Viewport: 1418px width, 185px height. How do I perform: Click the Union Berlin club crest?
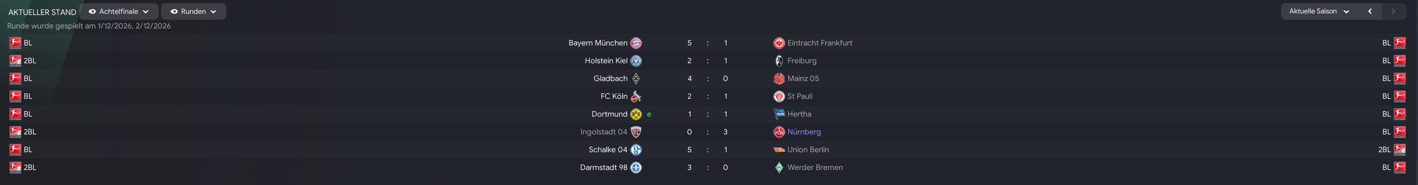[x=779, y=150]
